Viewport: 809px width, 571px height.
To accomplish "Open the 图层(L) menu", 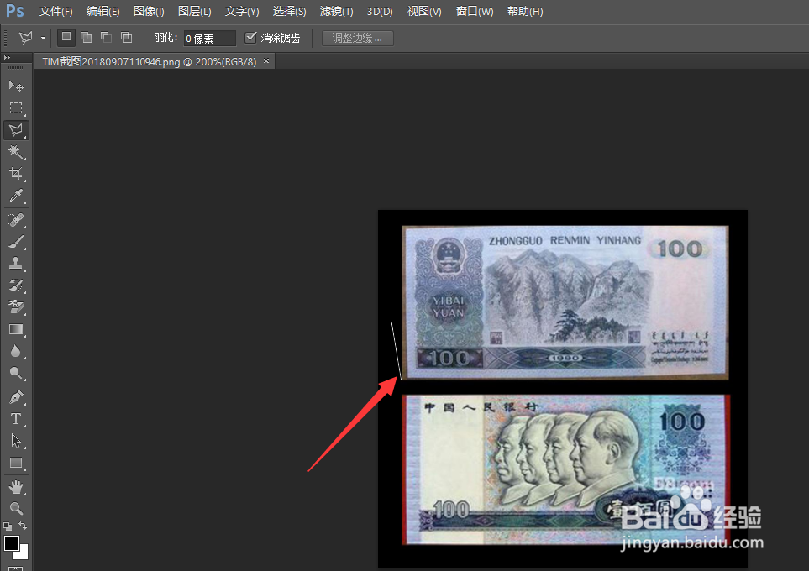I will coord(194,12).
